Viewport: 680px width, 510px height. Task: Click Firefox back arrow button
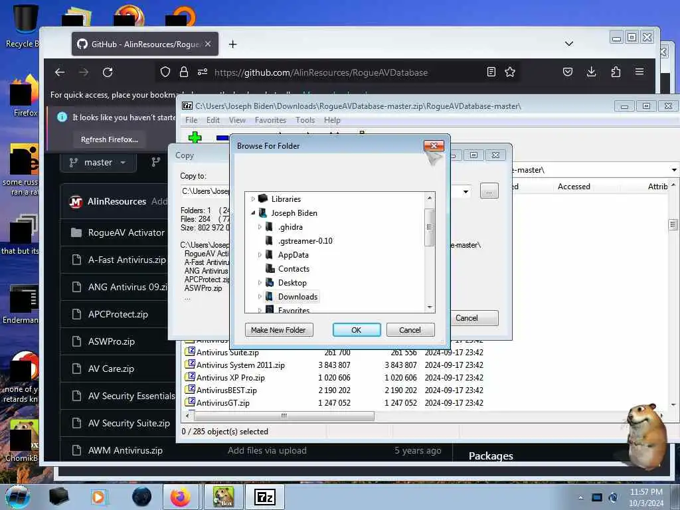point(60,72)
